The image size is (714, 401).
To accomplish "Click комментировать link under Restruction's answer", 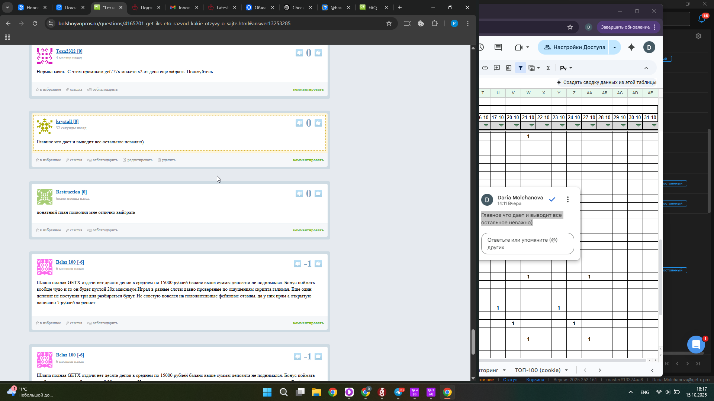I will [x=308, y=230].
